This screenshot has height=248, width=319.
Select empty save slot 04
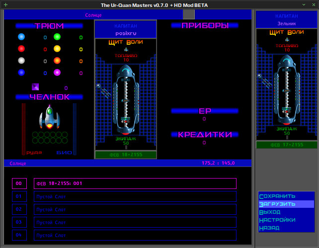[135, 235]
